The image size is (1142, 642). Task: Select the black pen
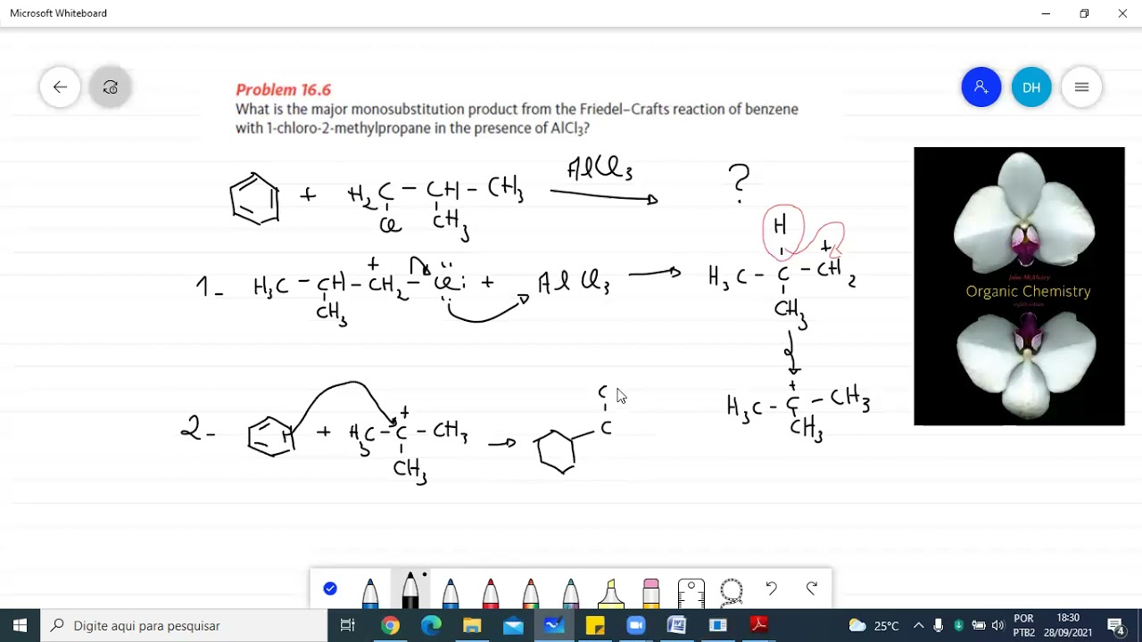[410, 589]
